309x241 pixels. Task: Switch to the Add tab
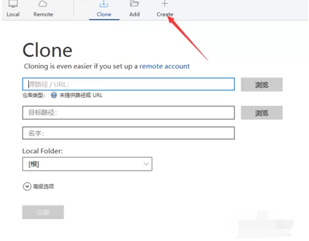[x=135, y=9]
